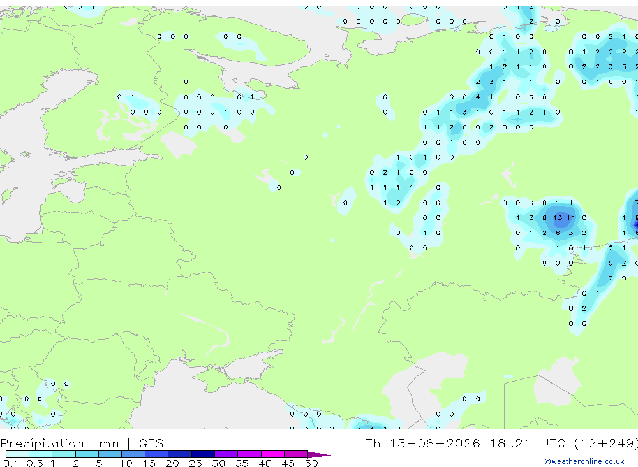Select the purple swatch between 30 and 35
The image size is (638, 467).
click(x=226, y=454)
